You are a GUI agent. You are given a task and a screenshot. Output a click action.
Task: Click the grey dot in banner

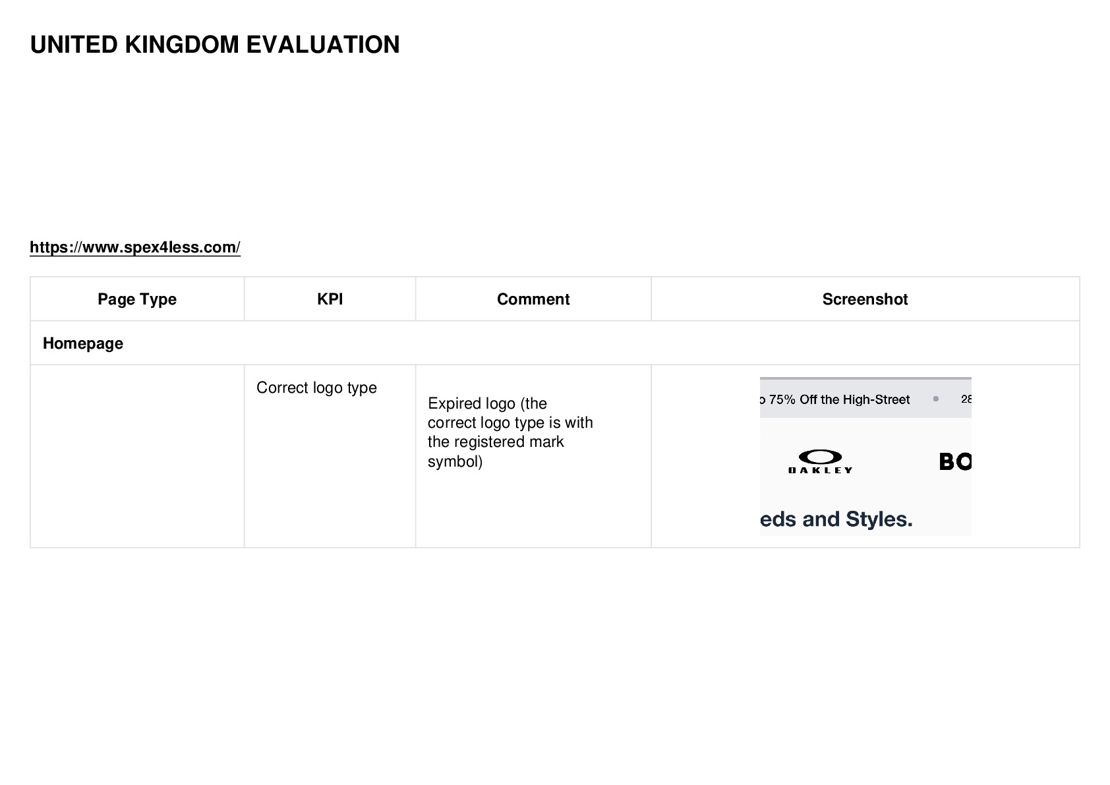point(935,399)
